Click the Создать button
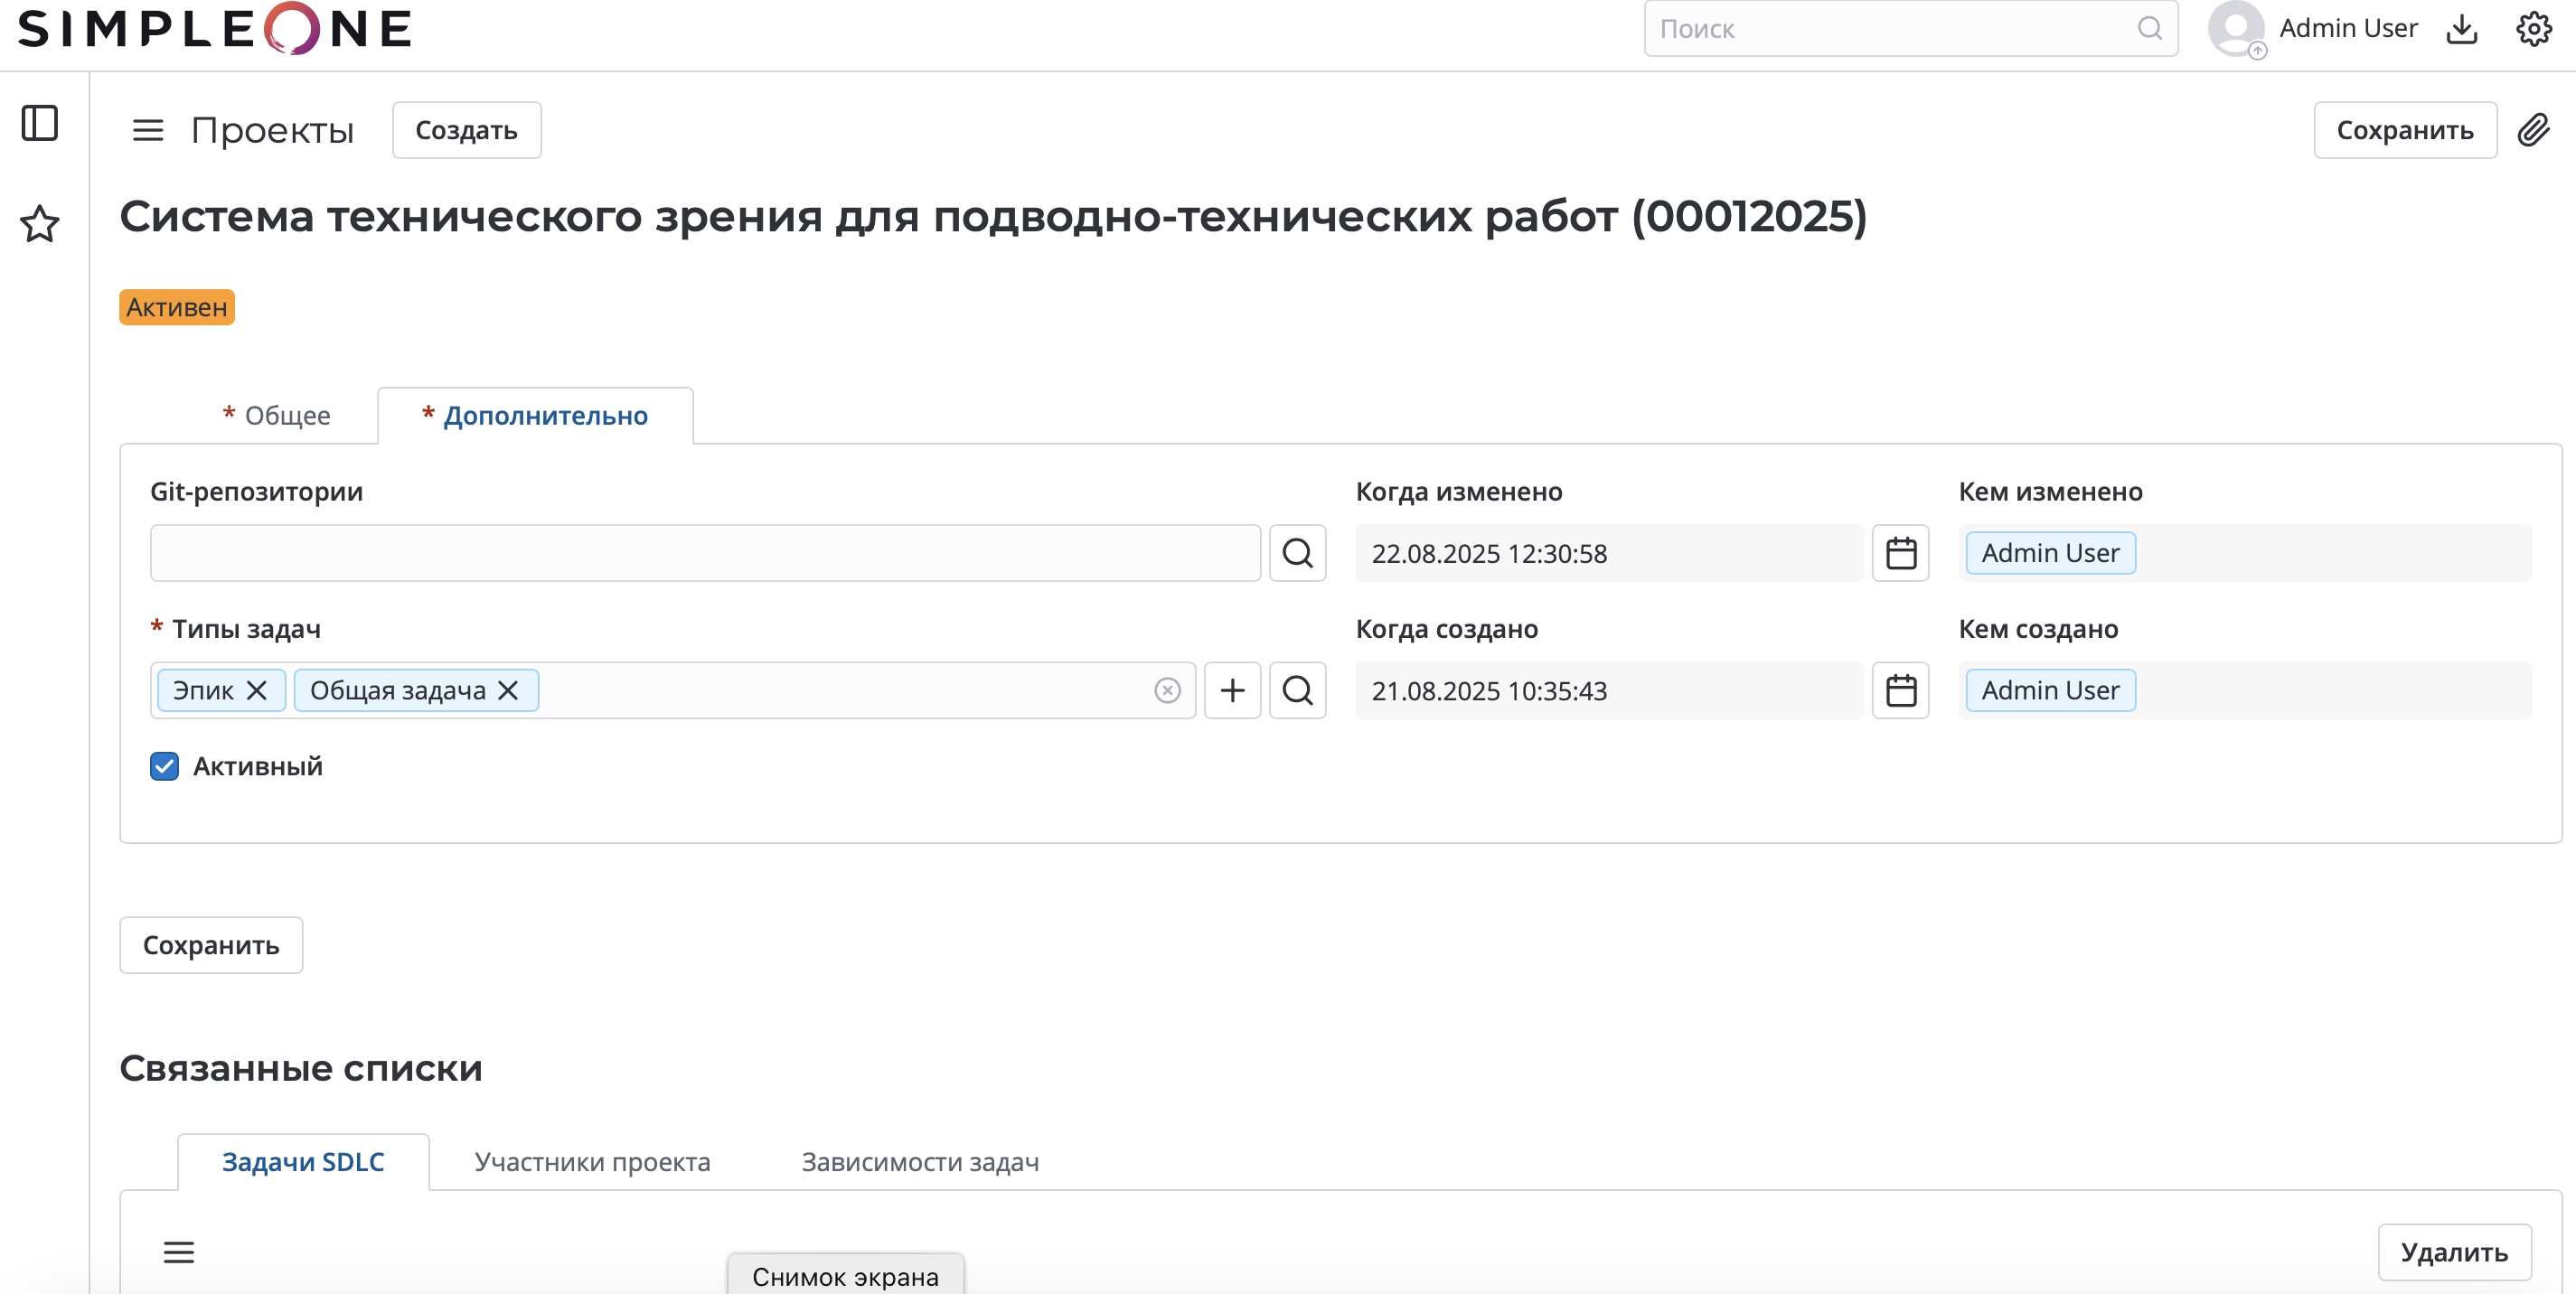This screenshot has height=1294, width=2576. [x=466, y=130]
